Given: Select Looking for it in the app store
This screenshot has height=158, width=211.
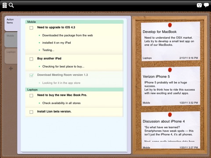Looking at the screenshot, I should click(61, 83).
